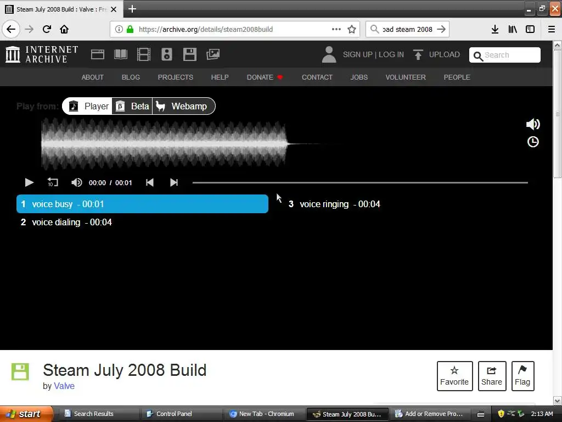Select track 1 voice busy

point(142,204)
